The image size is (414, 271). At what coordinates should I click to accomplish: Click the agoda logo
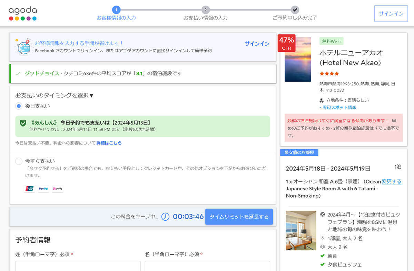(x=23, y=13)
